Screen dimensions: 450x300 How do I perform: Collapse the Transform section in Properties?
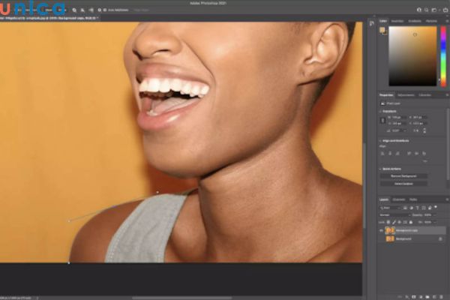[x=381, y=110]
